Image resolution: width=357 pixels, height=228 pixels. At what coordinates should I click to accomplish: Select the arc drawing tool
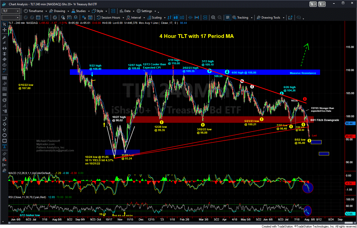tap(4, 119)
